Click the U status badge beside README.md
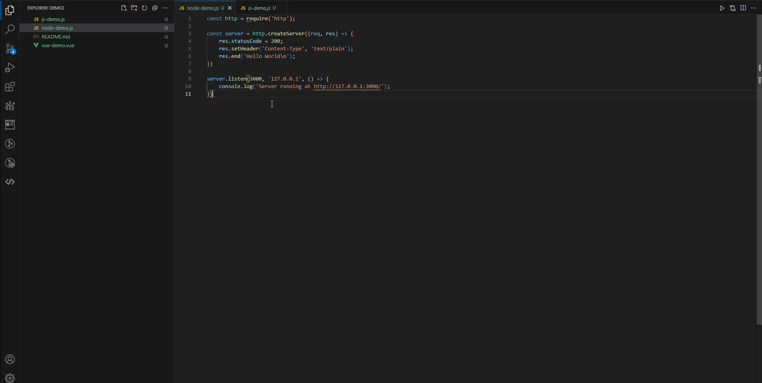The width and height of the screenshot is (762, 383). tap(166, 37)
